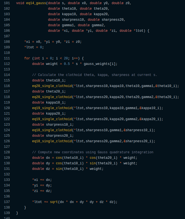Click "double theta20_i;" declaration
Image resolution: width=185 pixels, height=219 pixels.
[49, 91]
